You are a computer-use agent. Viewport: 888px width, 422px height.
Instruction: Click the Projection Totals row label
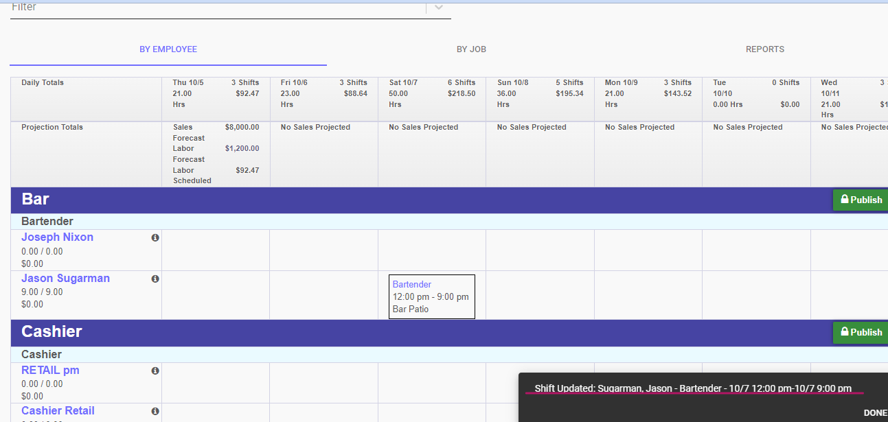pyautogui.click(x=52, y=128)
